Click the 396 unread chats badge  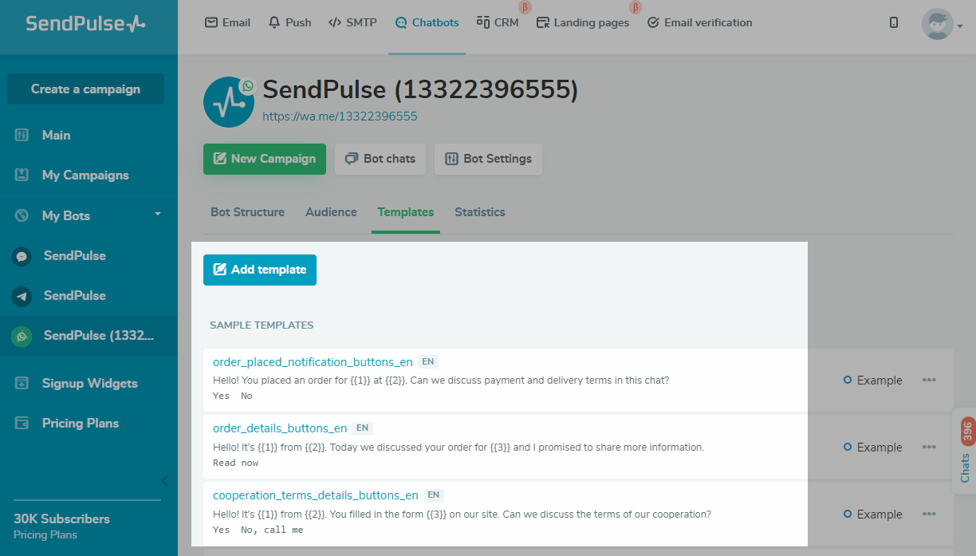point(967,431)
